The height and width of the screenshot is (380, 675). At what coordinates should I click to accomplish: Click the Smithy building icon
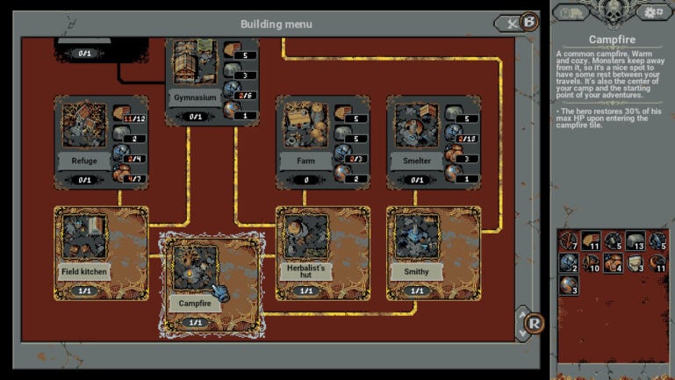[x=415, y=237]
